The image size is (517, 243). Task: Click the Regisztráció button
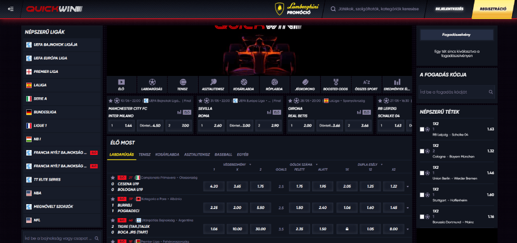pyautogui.click(x=493, y=9)
